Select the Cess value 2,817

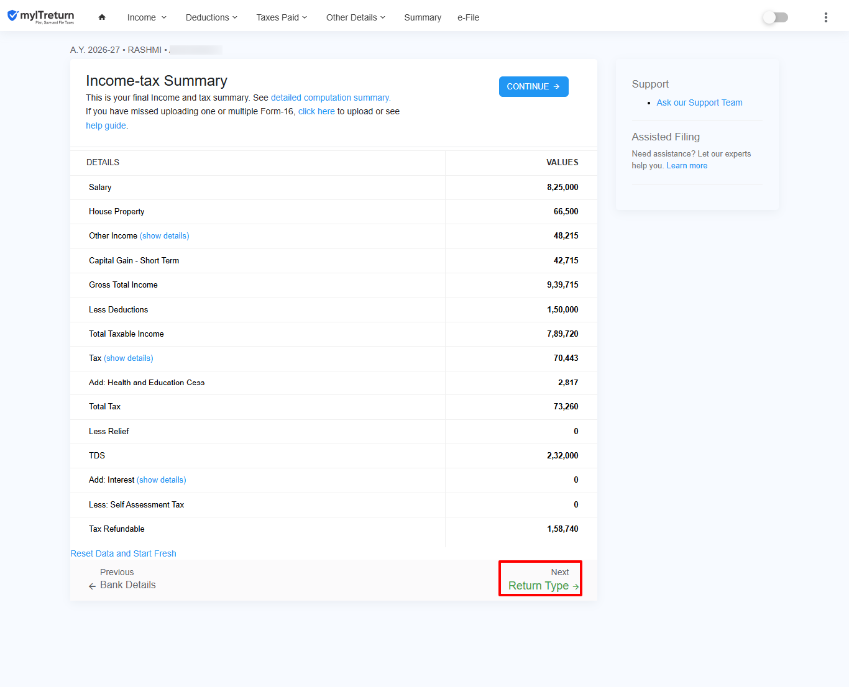click(568, 383)
